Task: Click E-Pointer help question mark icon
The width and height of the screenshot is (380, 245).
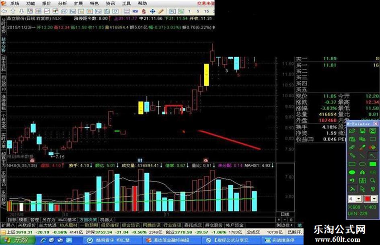Action: pyautogui.click(x=372, y=189)
